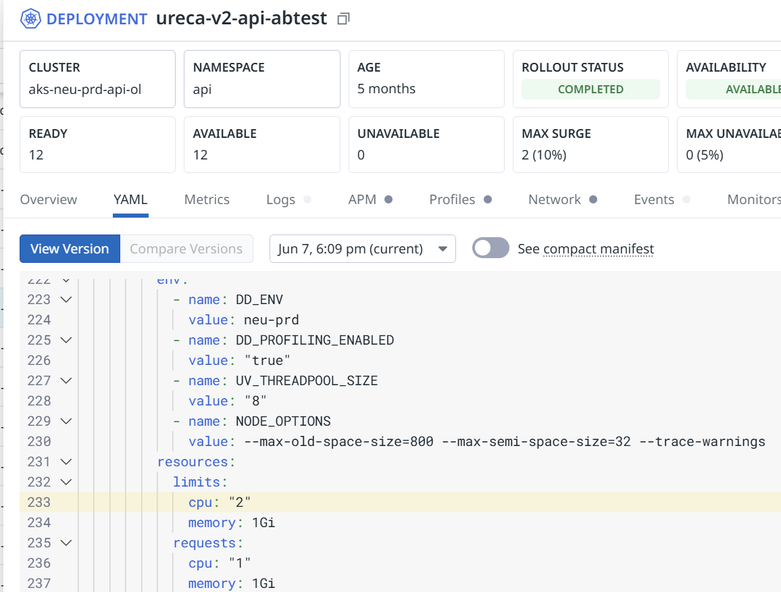The width and height of the screenshot is (781, 592).
Task: Click memory 1Gi on line 237
Action: [x=232, y=583]
